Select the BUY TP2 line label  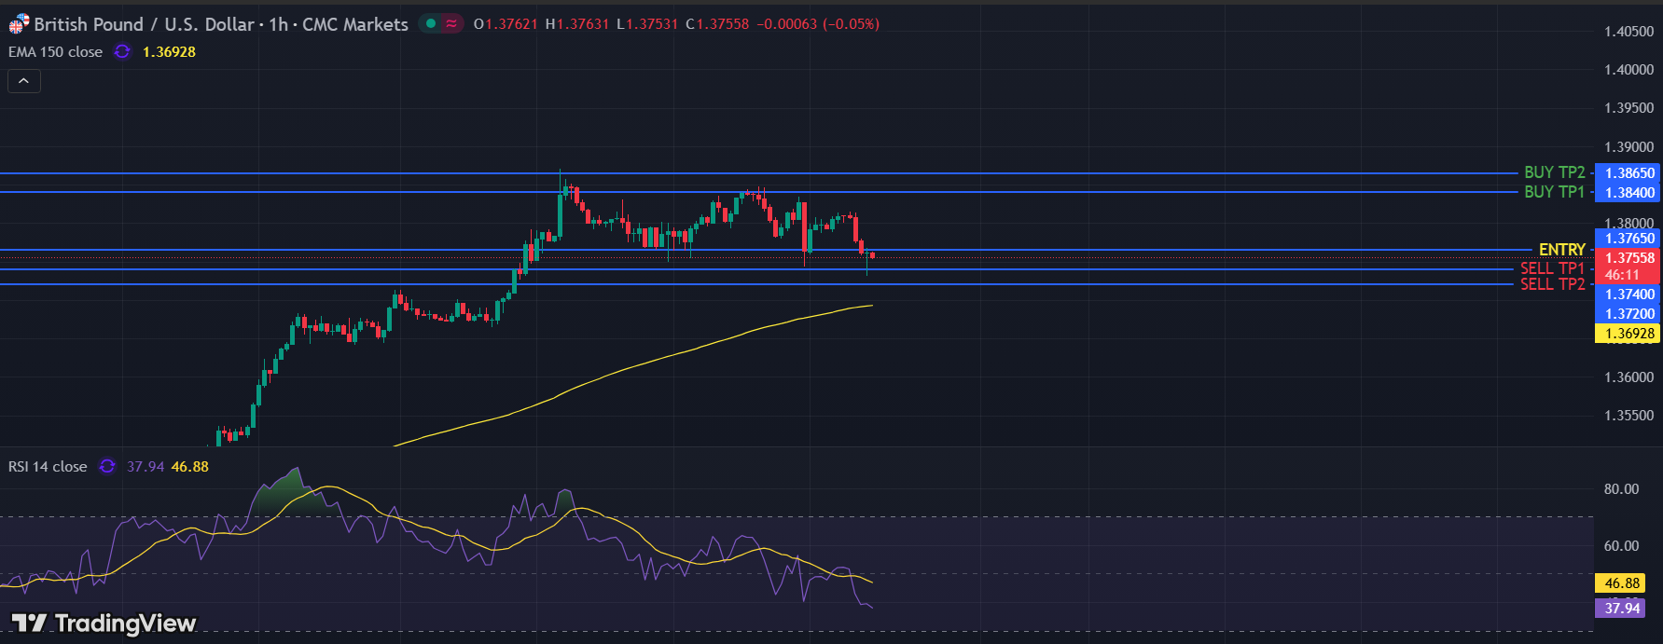[1554, 172]
